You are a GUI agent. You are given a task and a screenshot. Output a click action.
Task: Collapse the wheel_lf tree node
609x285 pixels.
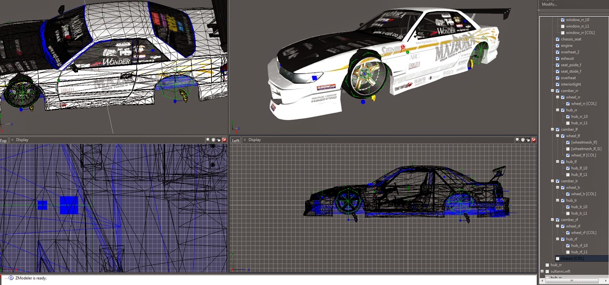557,136
